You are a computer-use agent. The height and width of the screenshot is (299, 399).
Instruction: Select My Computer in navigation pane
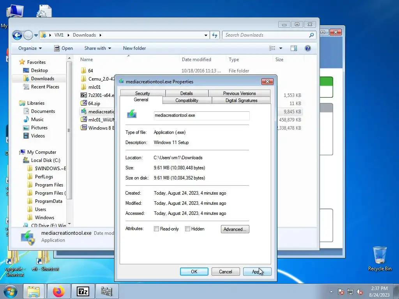[x=38, y=152]
